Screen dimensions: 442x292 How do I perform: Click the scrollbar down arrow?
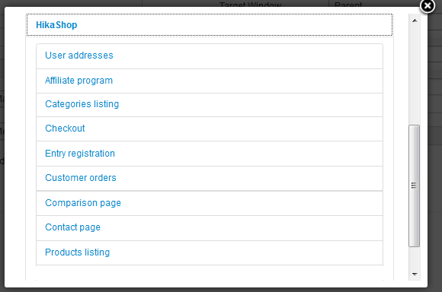(415, 274)
